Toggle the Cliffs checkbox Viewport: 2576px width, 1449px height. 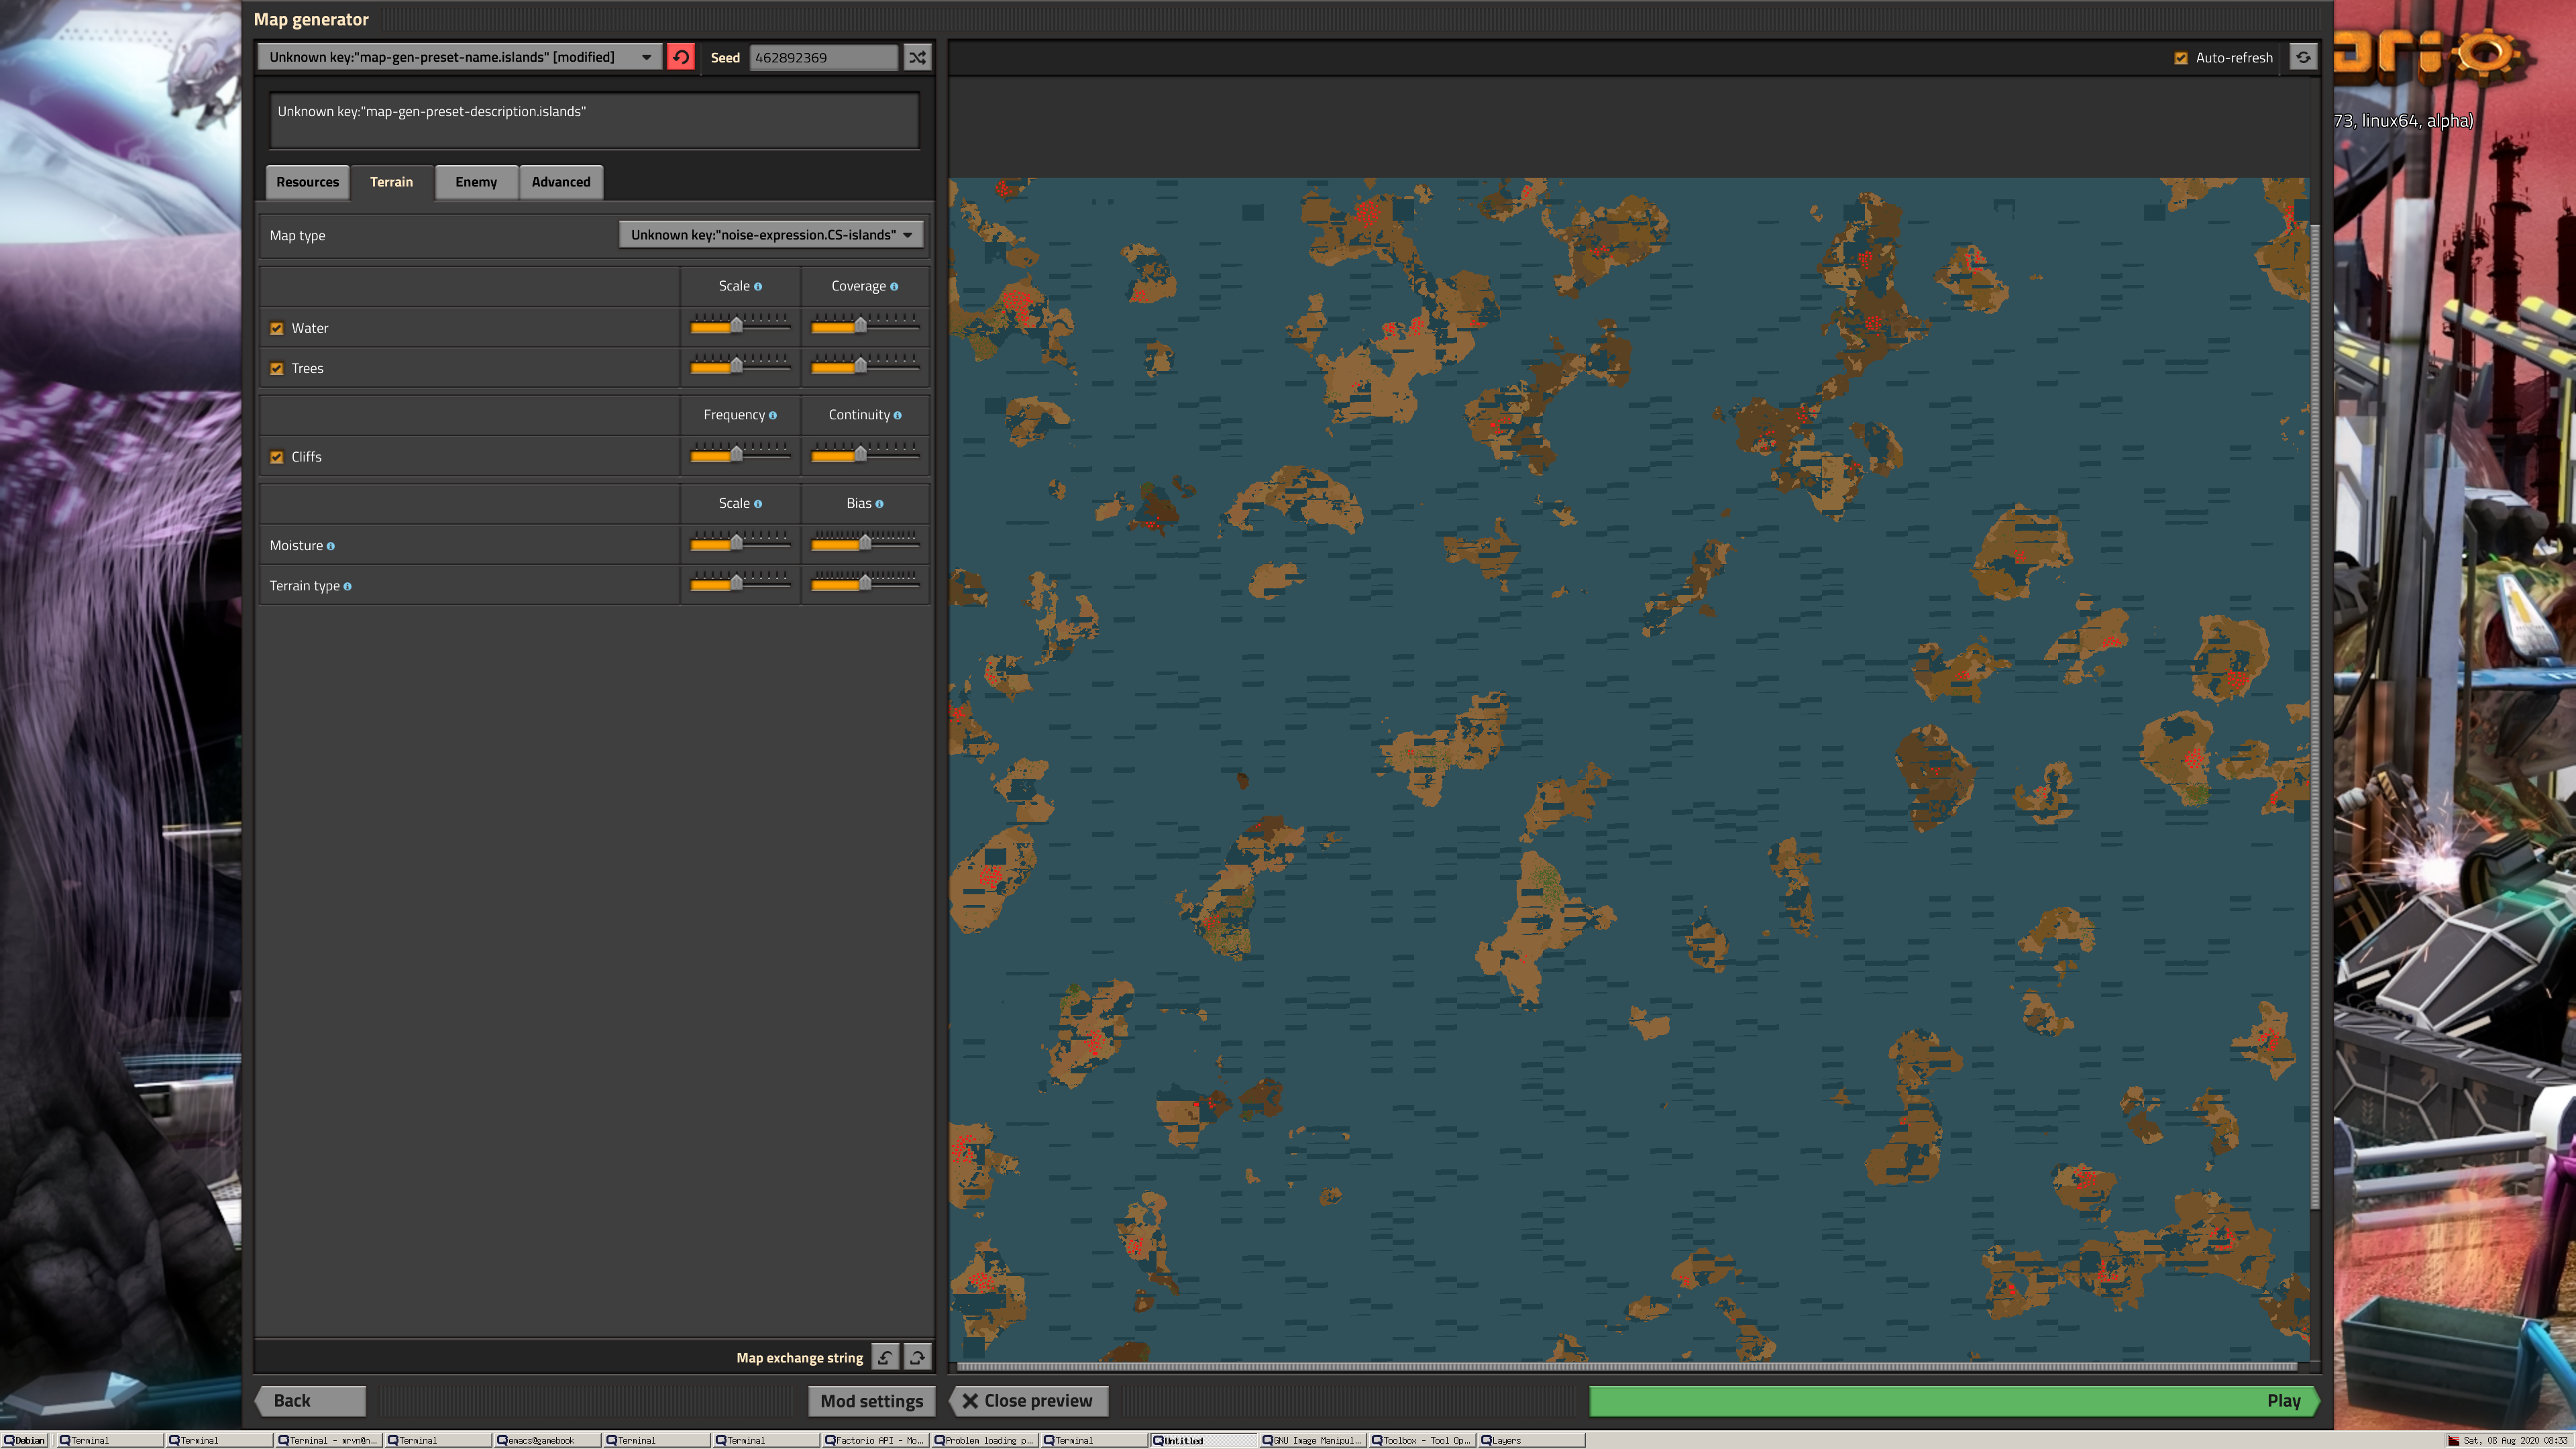pyautogui.click(x=277, y=457)
